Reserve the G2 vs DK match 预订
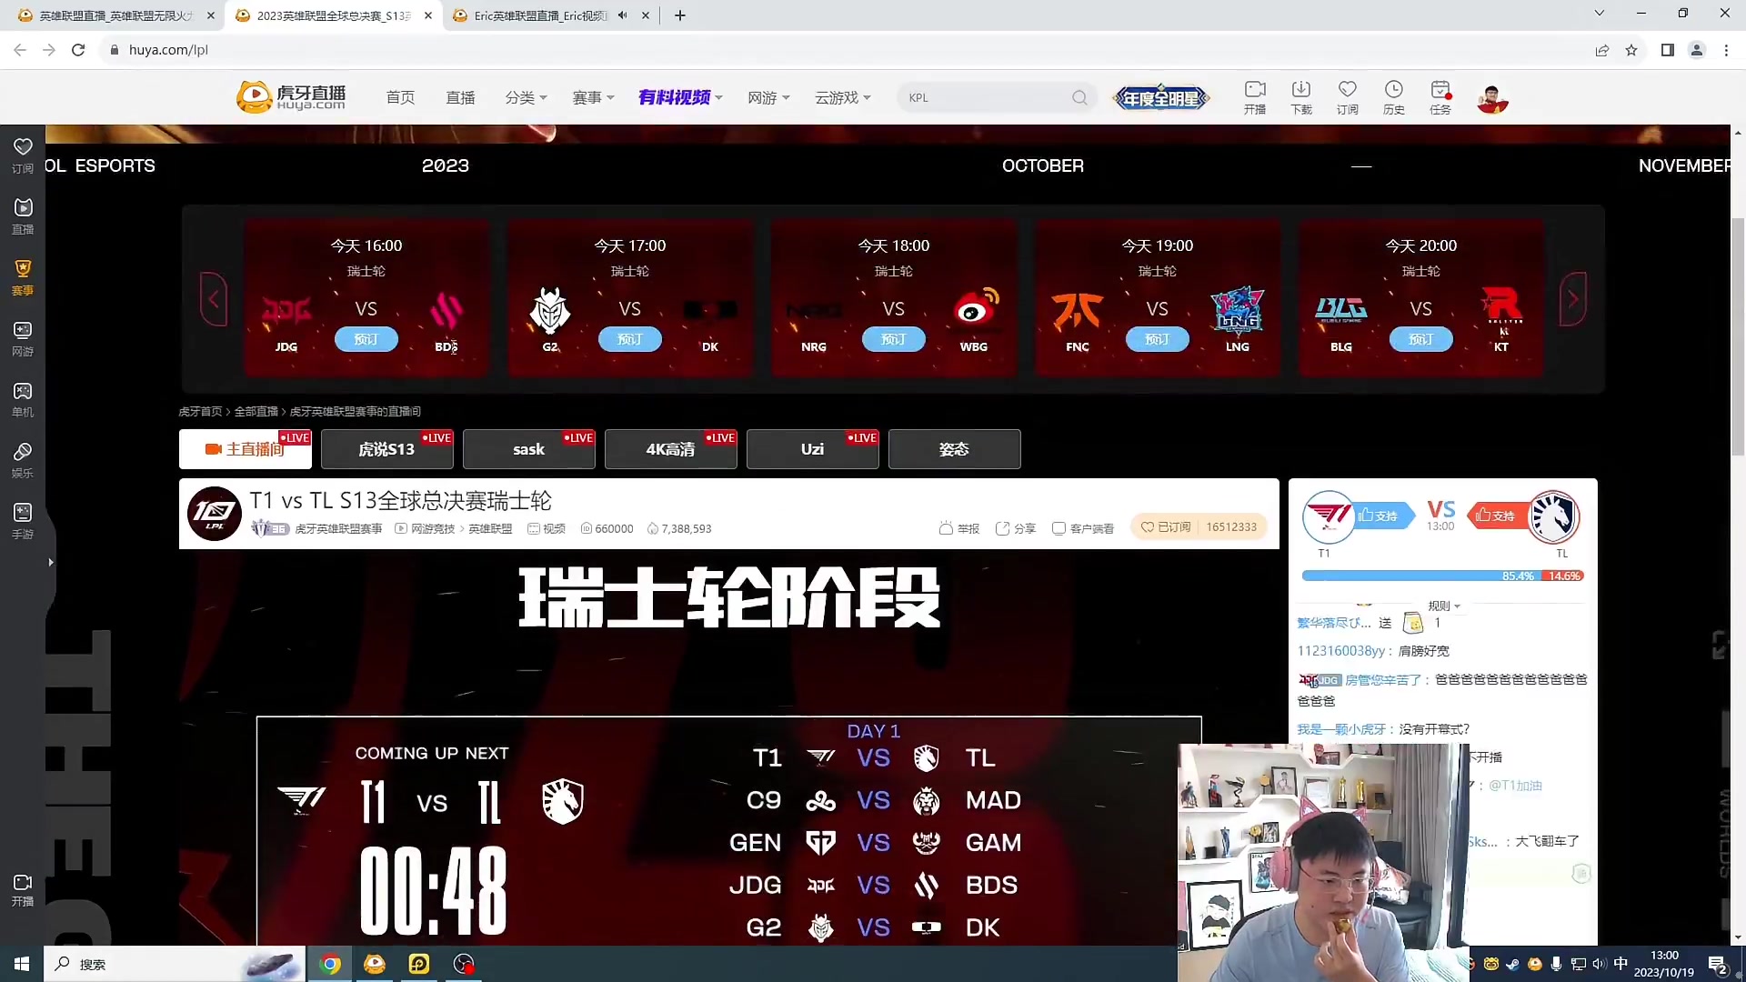 click(x=630, y=339)
